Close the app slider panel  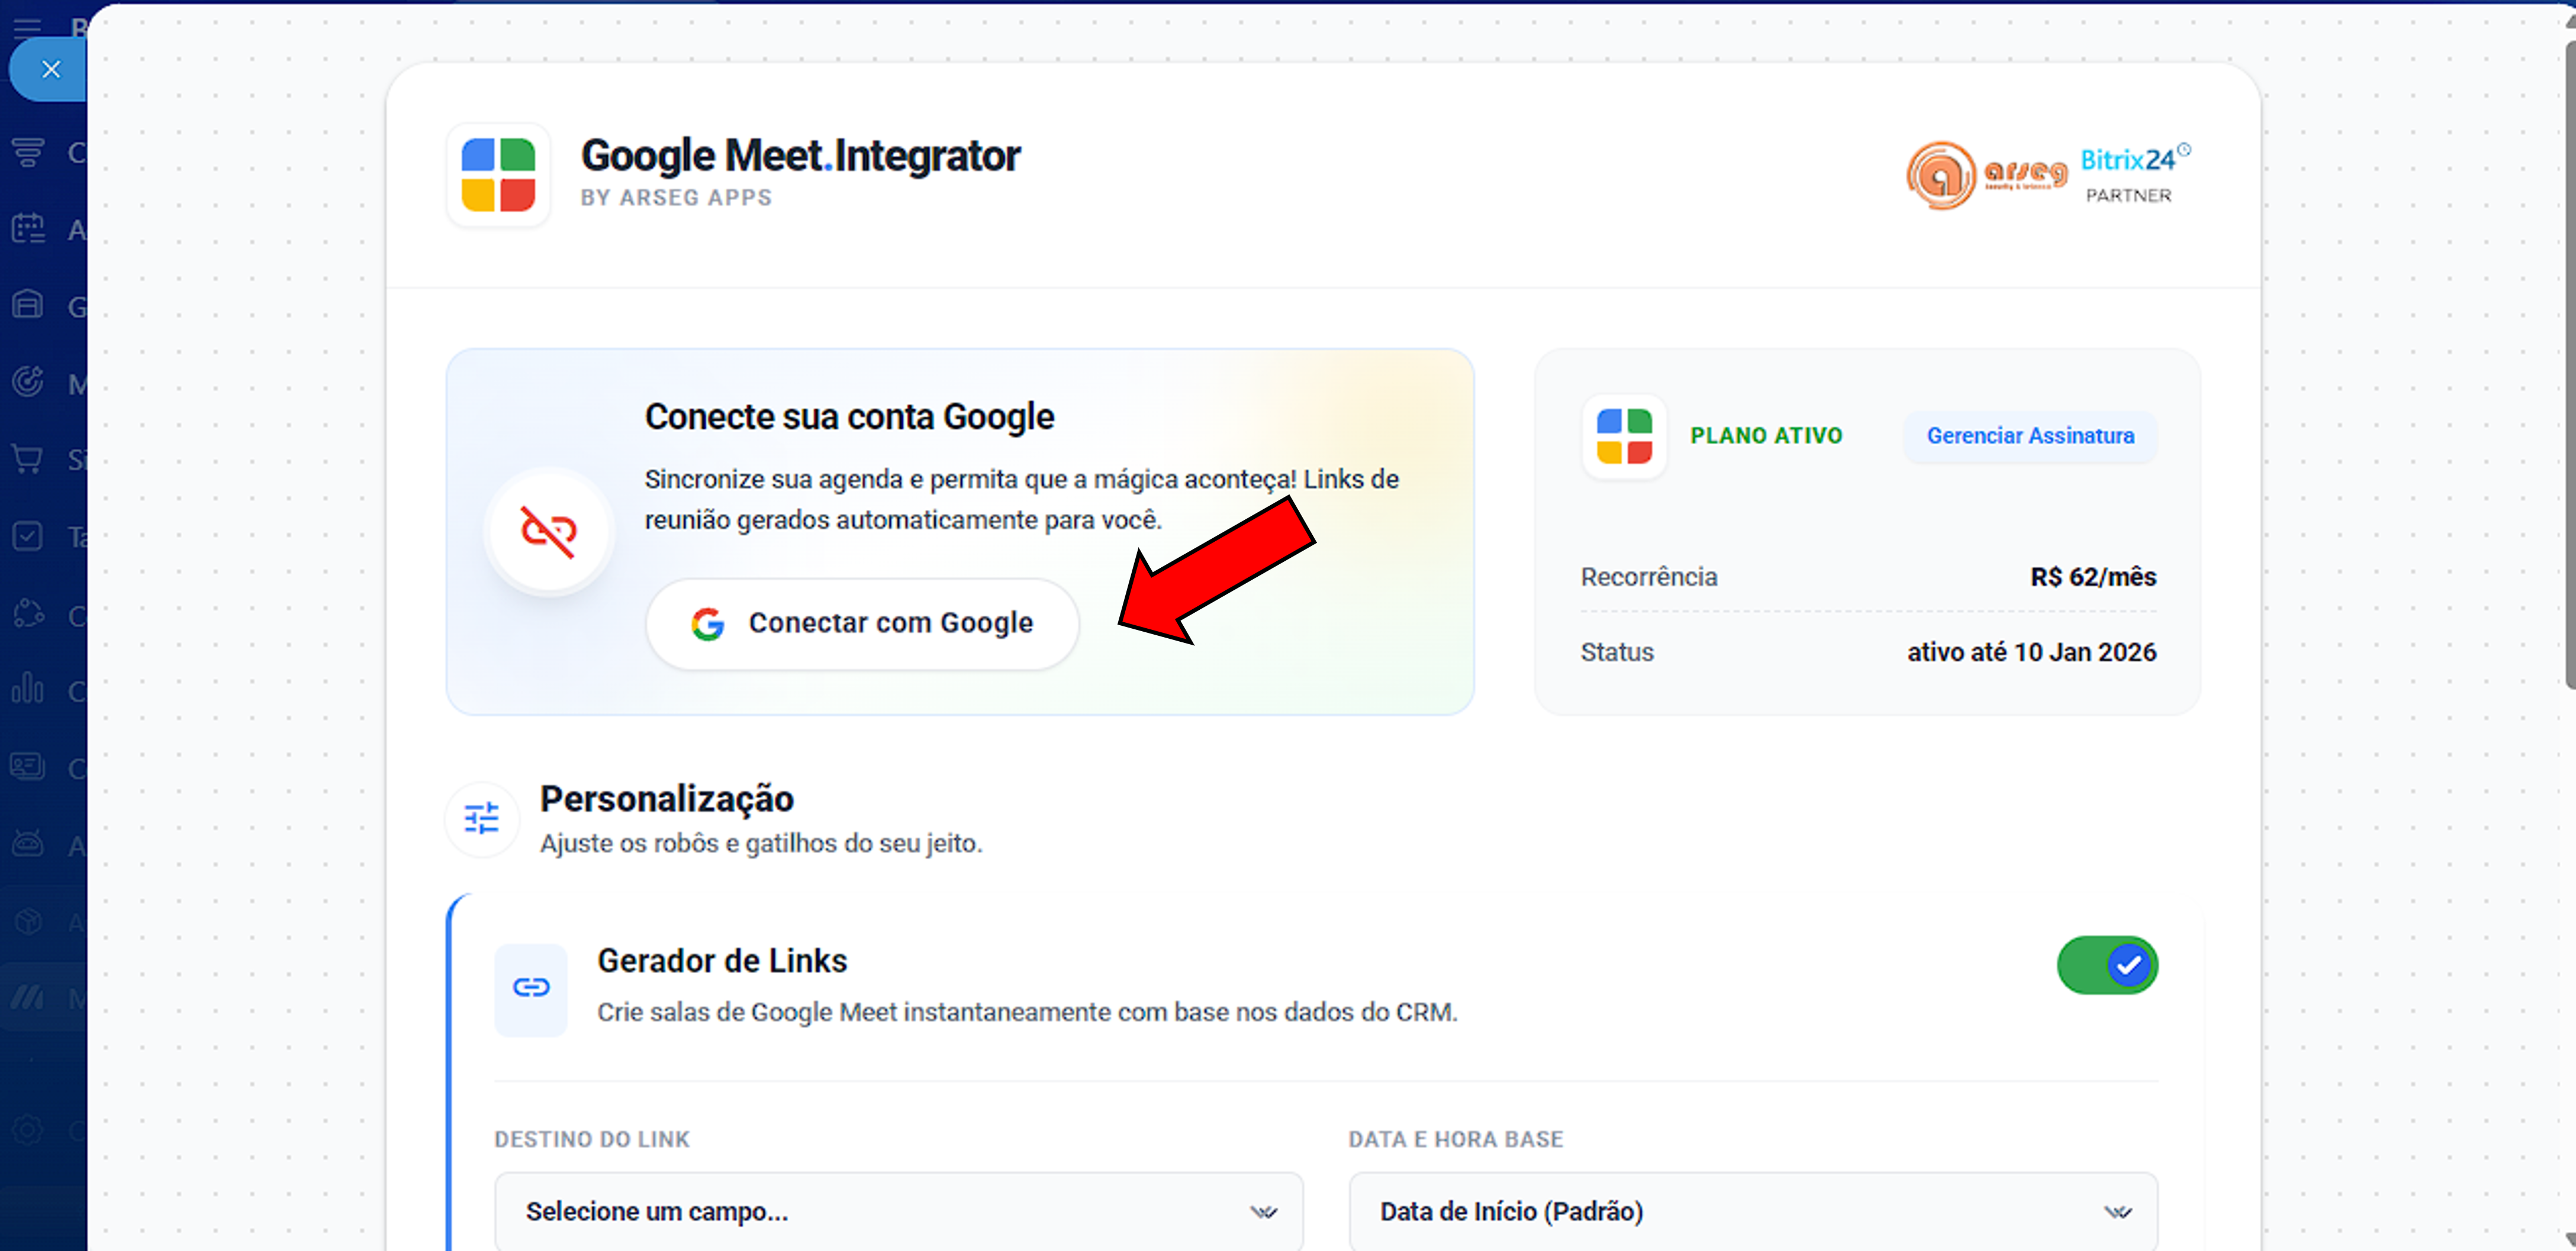tap(50, 69)
